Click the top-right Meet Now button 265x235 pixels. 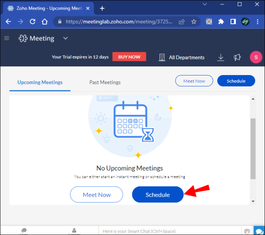(x=194, y=81)
